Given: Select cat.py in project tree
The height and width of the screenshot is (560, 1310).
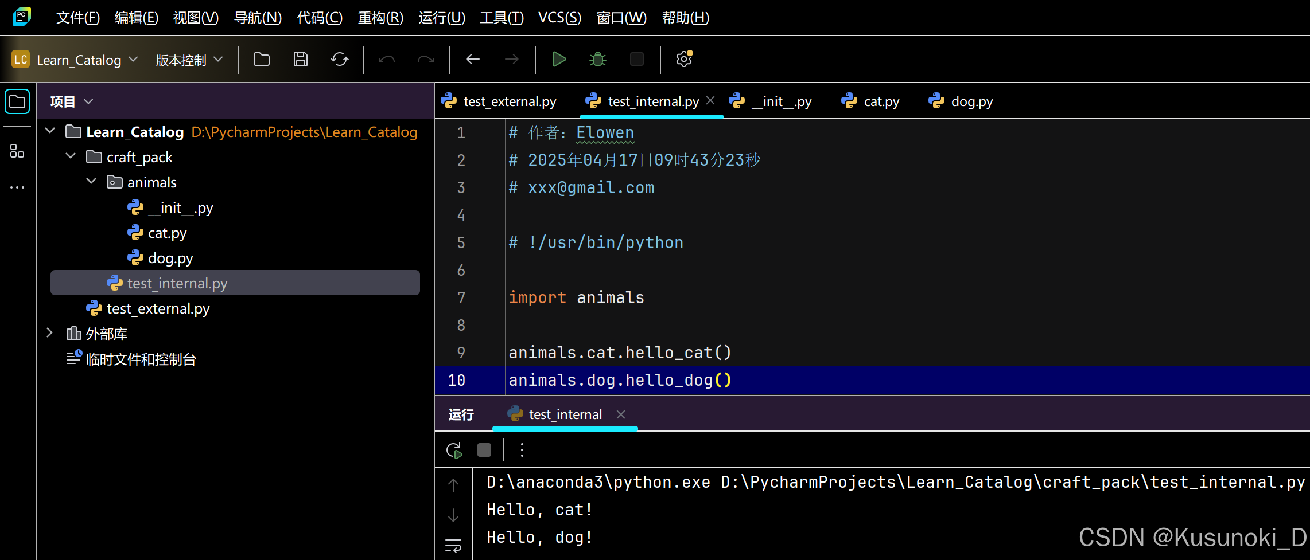Looking at the screenshot, I should click(x=157, y=233).
